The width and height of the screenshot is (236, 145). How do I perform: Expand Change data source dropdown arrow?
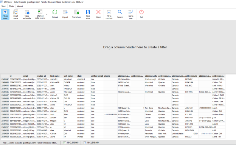[x=47, y=14]
